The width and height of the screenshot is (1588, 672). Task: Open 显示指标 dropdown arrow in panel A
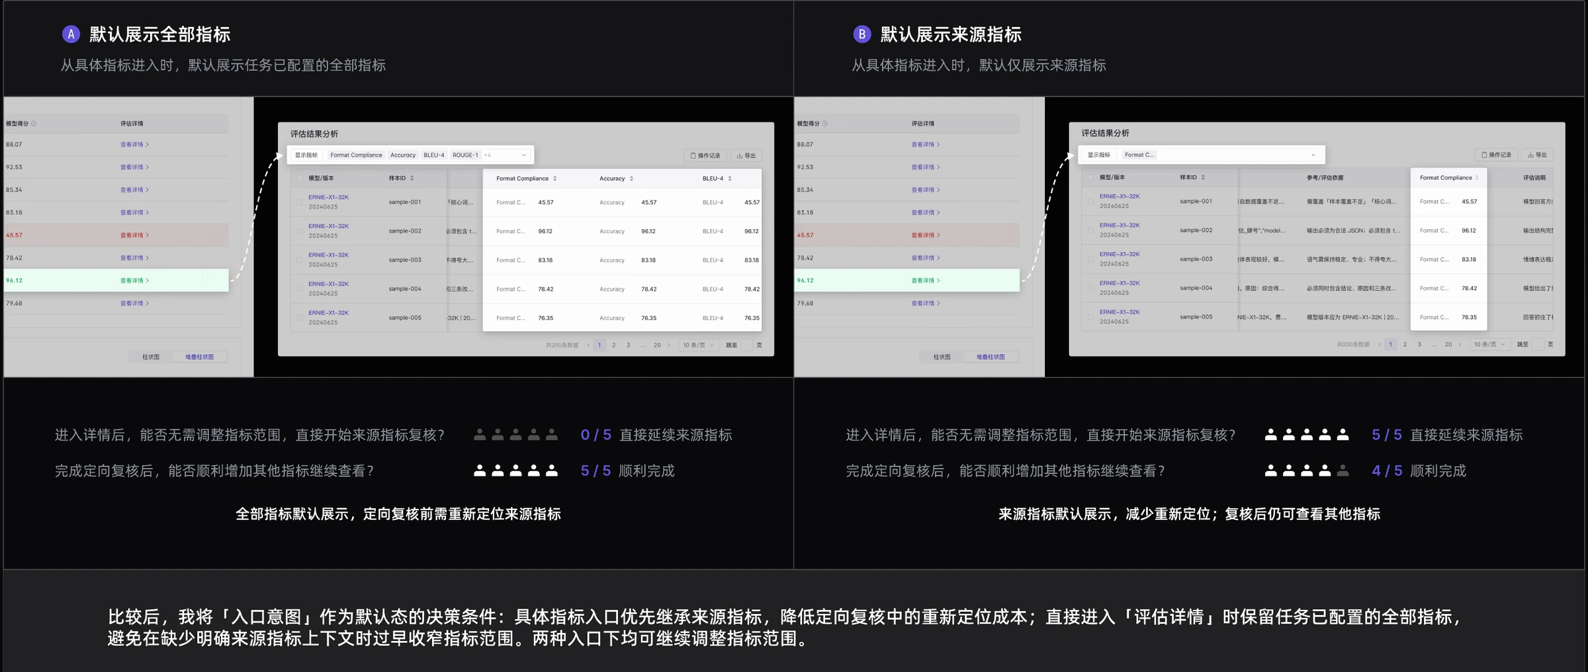(x=523, y=155)
